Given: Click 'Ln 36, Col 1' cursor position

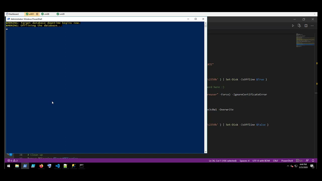Looking at the screenshot, I should pos(223,161).
